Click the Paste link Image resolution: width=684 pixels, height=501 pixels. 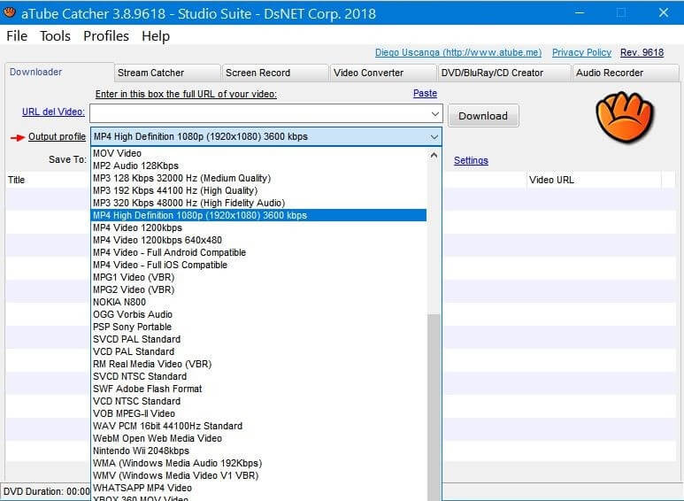[425, 93]
